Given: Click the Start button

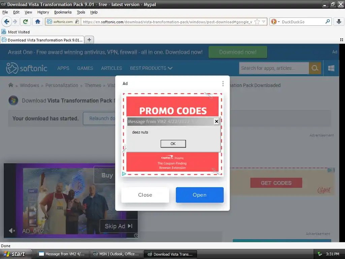Looking at the screenshot, I should click(15, 254).
